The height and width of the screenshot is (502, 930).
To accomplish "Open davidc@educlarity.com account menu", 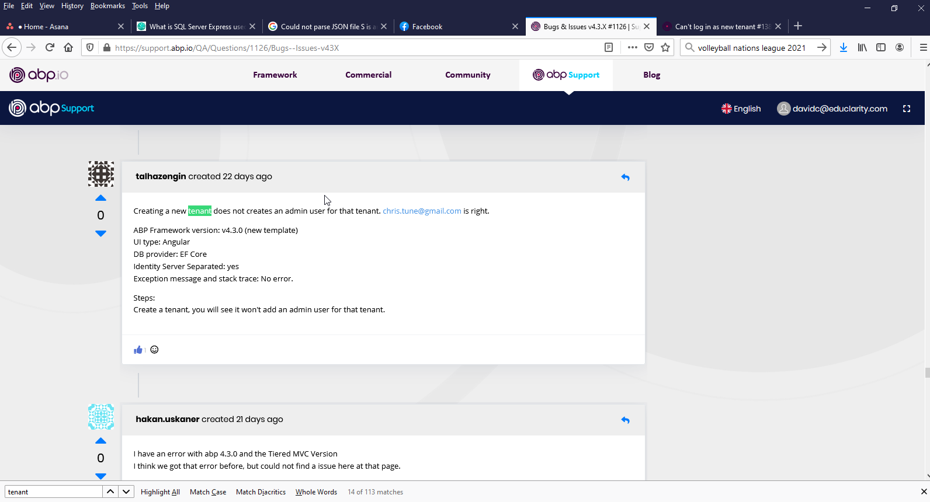I will 832,109.
